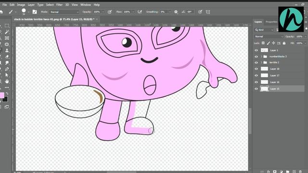Open the Brush Settings panel icon

click(35, 12)
